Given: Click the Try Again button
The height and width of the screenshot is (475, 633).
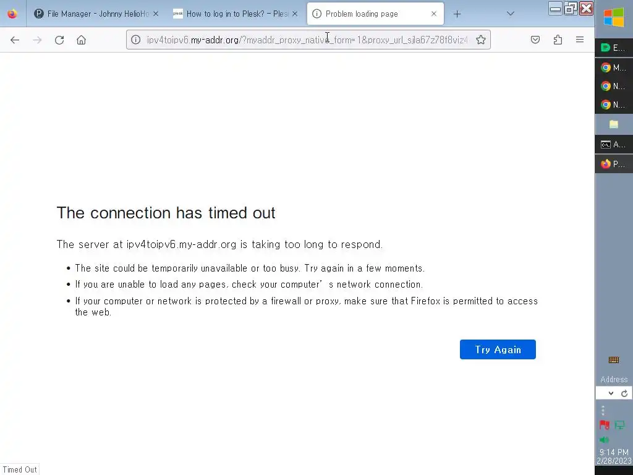Looking at the screenshot, I should tap(498, 349).
